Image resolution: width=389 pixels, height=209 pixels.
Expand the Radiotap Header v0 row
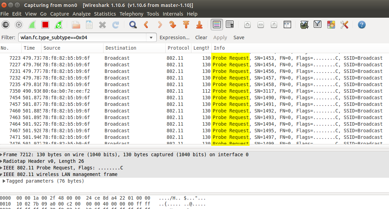point(1,161)
